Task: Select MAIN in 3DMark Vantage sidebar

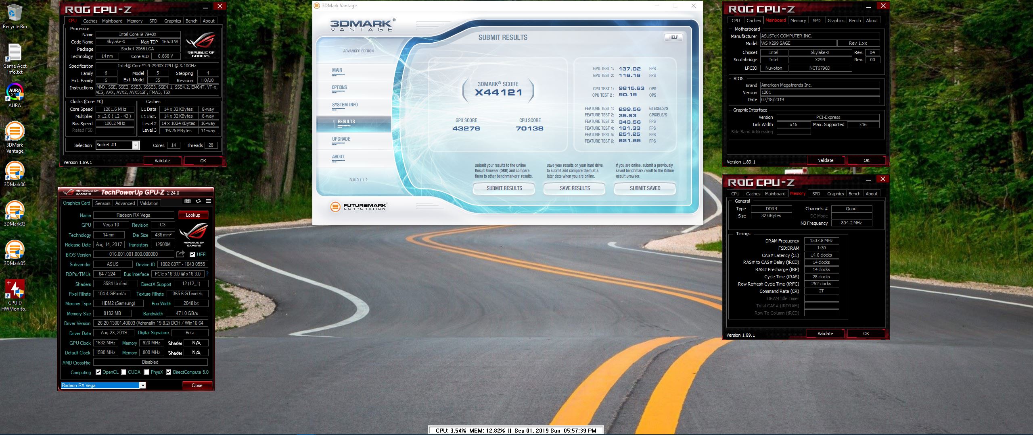Action: tap(337, 70)
